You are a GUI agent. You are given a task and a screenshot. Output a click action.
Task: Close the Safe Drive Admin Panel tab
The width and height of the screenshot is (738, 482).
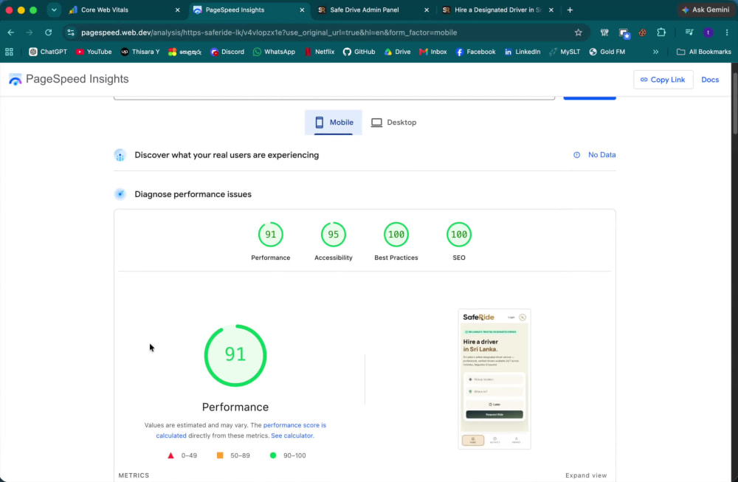click(x=427, y=10)
